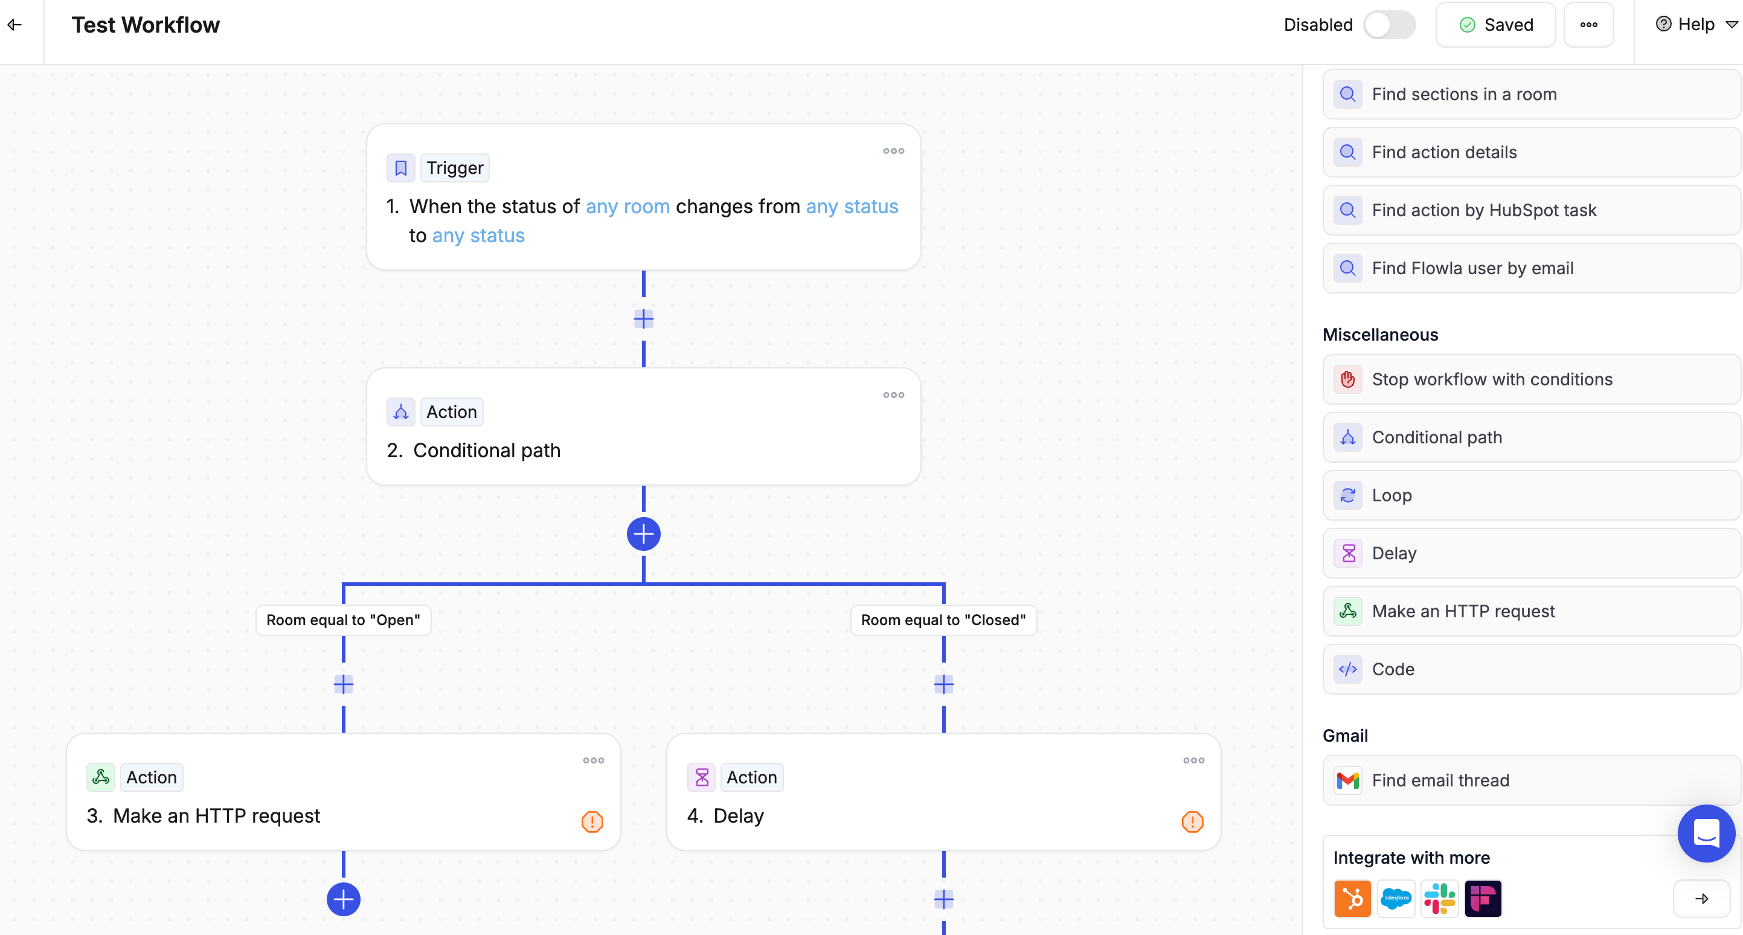Image resolution: width=1743 pixels, height=935 pixels.
Task: Open the chat support bubble
Action: (1706, 833)
